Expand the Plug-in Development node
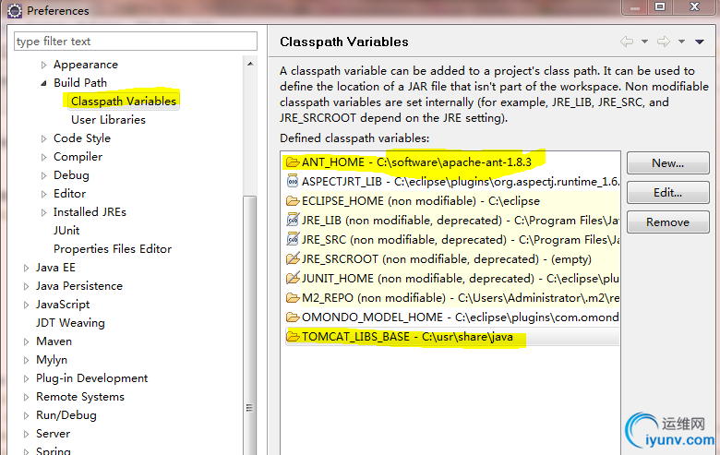The height and width of the screenshot is (455, 720). (x=26, y=378)
